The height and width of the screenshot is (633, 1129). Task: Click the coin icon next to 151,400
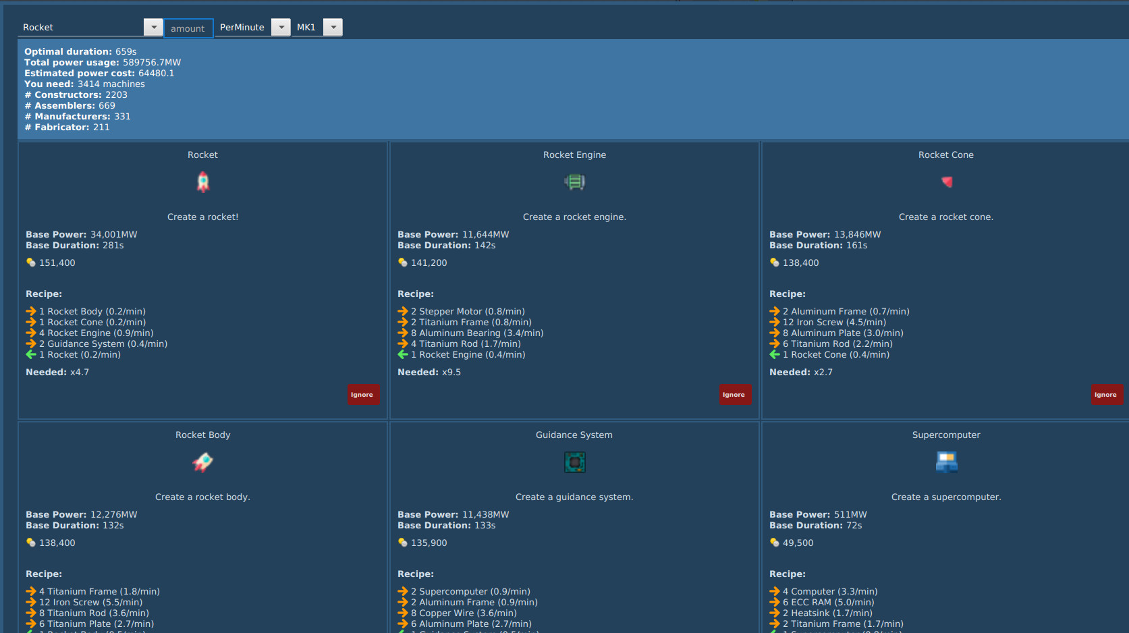pos(31,263)
